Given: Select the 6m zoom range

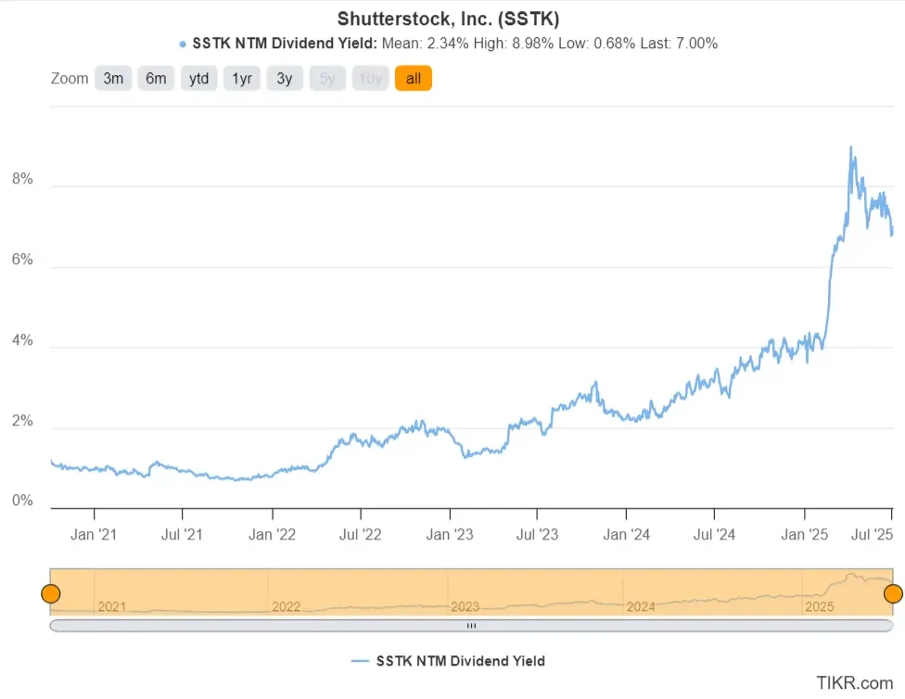Looking at the screenshot, I should tap(156, 79).
